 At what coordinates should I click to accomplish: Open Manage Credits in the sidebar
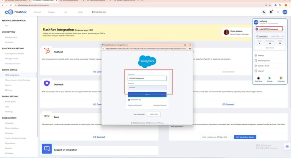pyautogui.click(x=11, y=58)
